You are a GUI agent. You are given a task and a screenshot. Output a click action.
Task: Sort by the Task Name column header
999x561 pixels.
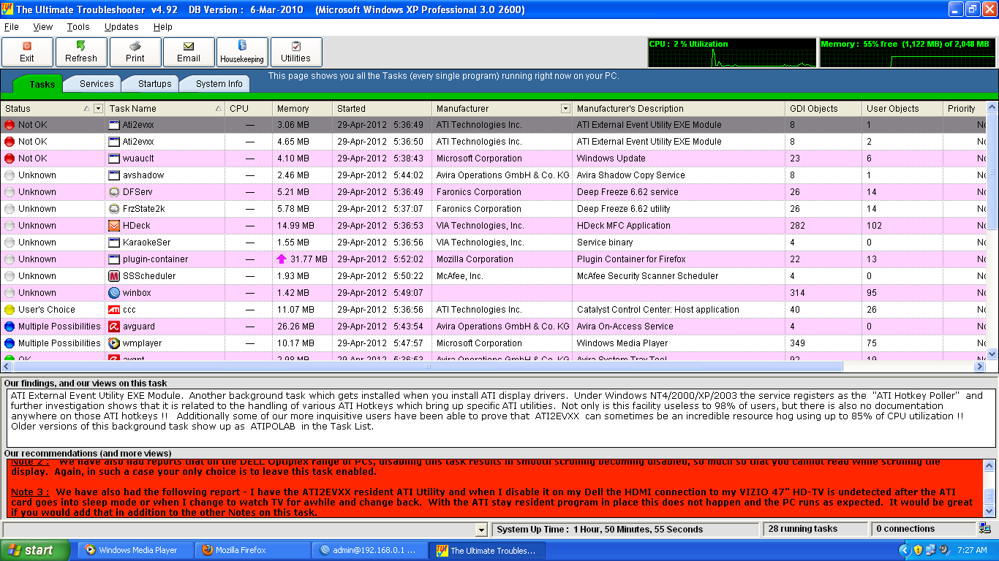[x=165, y=109]
